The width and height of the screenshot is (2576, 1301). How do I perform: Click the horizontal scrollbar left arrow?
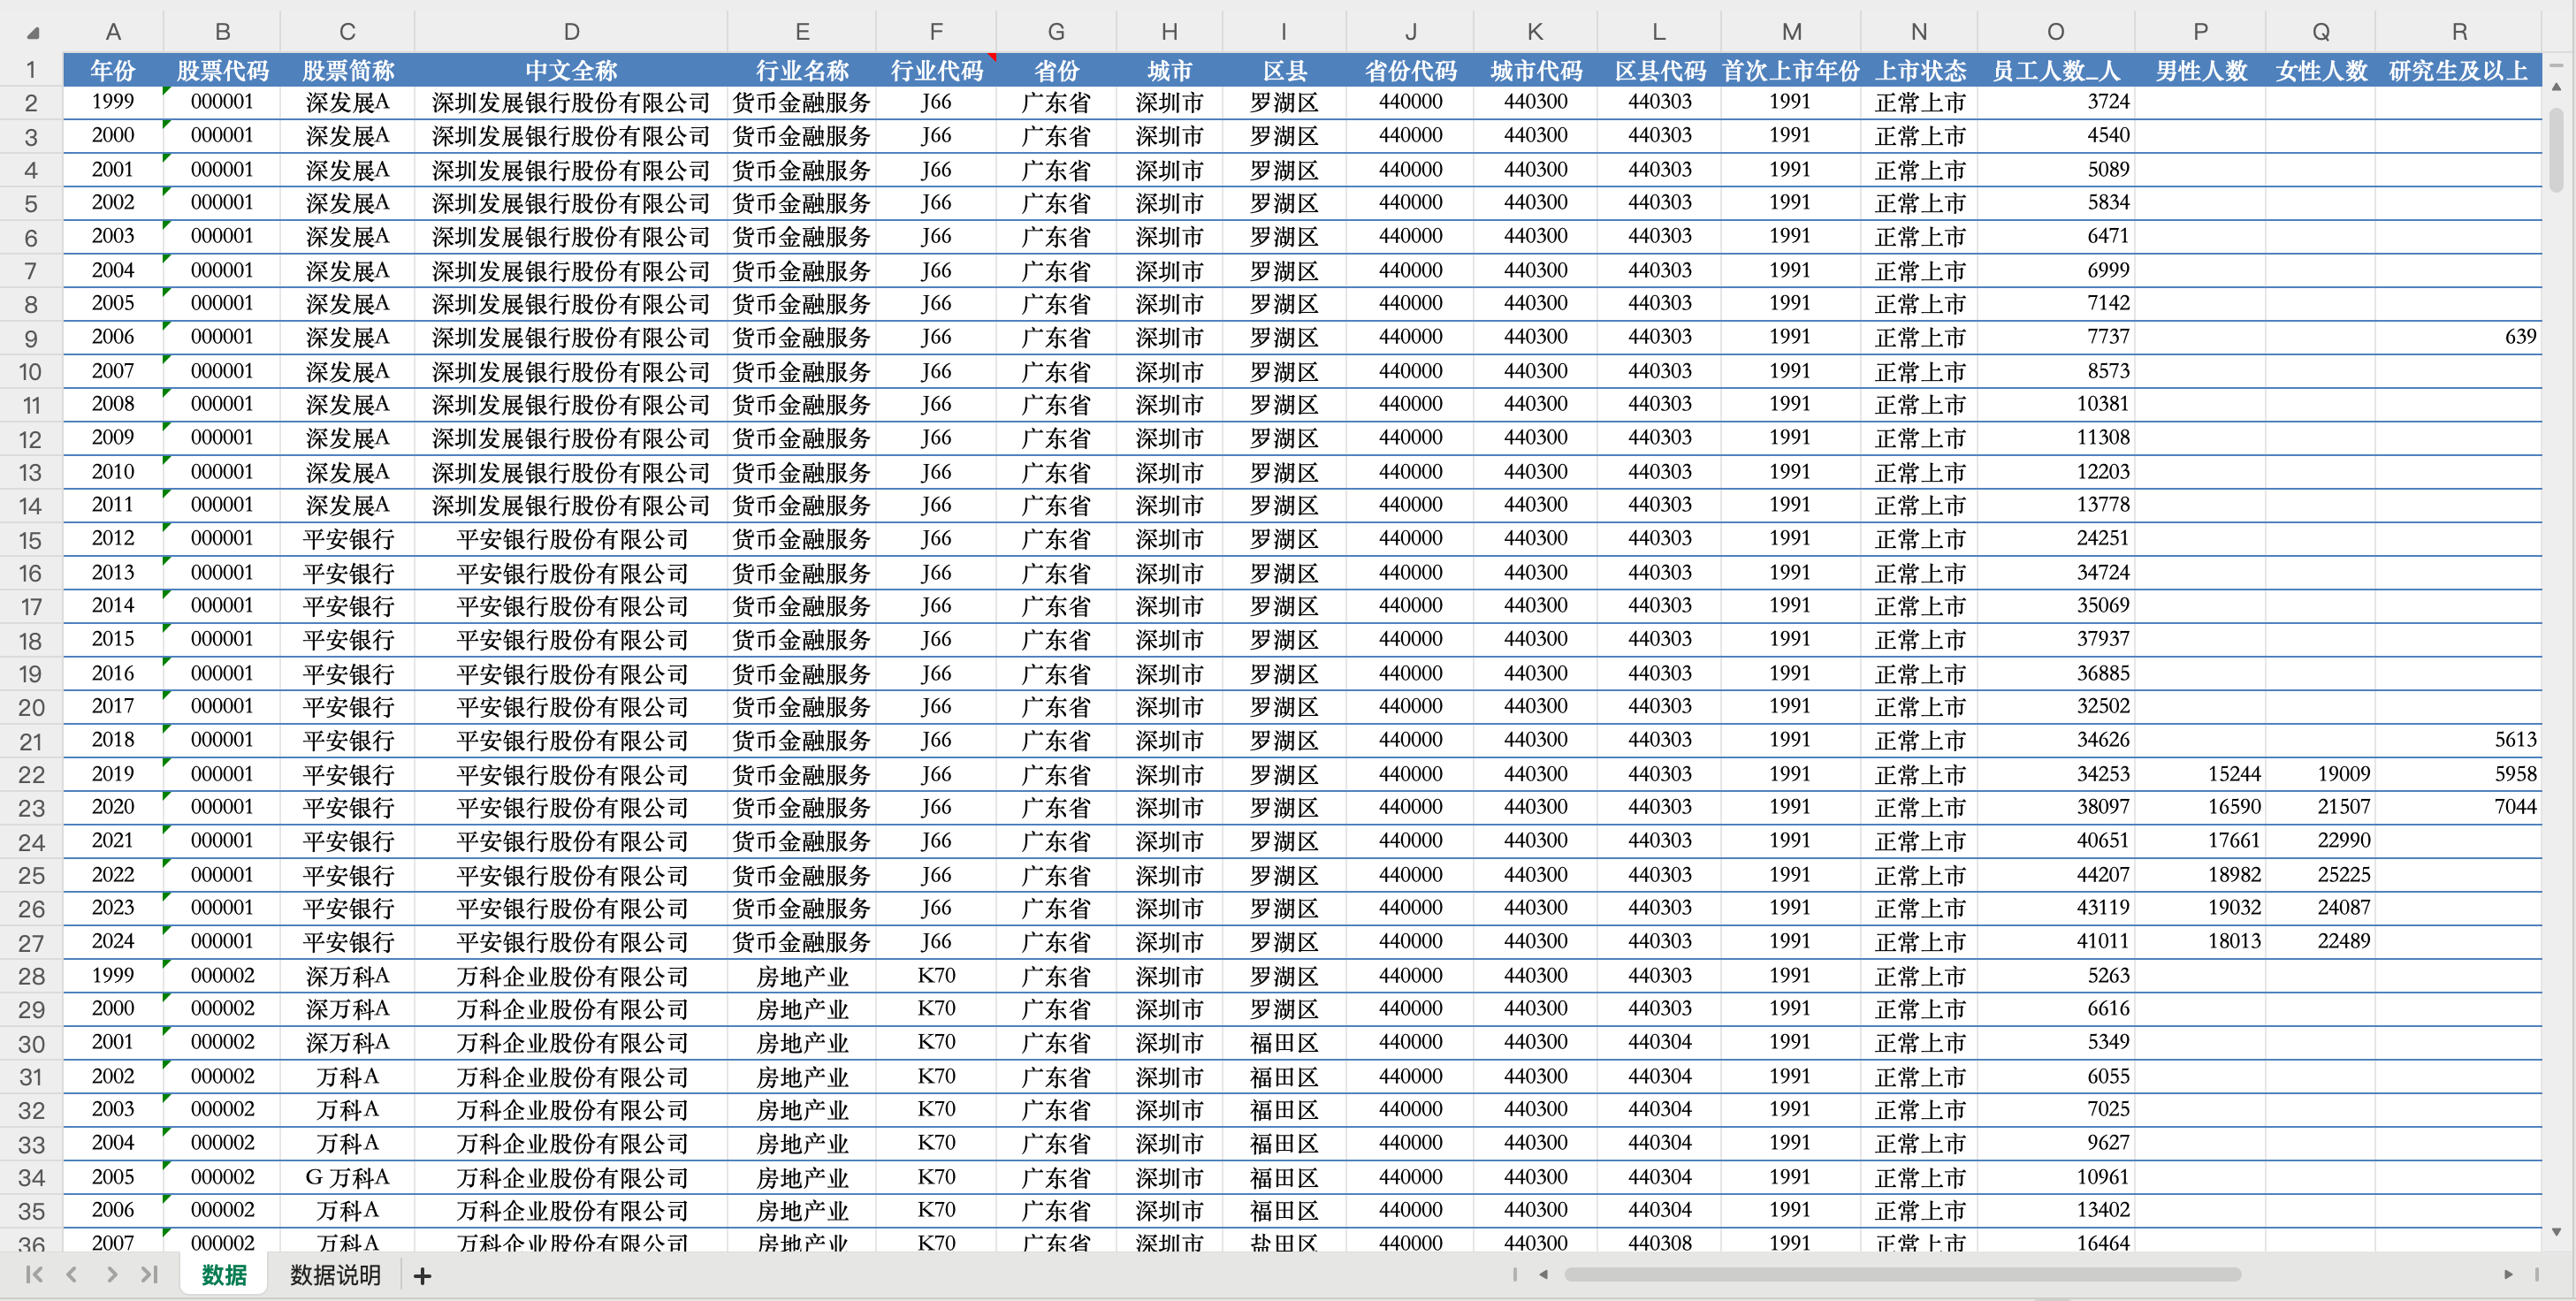(1543, 1274)
